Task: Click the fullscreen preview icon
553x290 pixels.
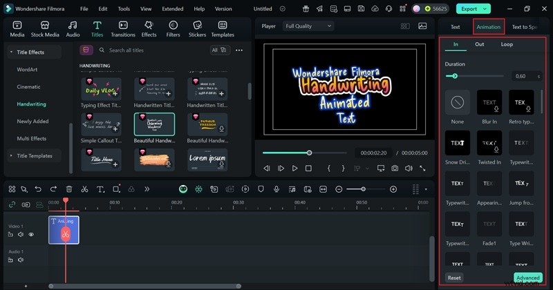Action: pos(422,168)
